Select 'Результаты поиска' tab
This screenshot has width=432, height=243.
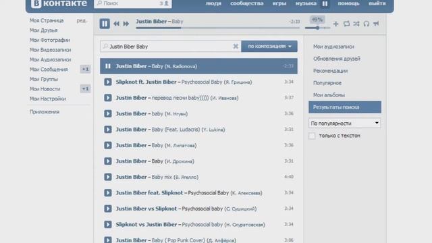pos(345,107)
